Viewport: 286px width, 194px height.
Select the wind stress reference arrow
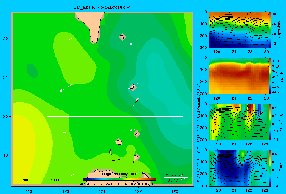pos(176,177)
